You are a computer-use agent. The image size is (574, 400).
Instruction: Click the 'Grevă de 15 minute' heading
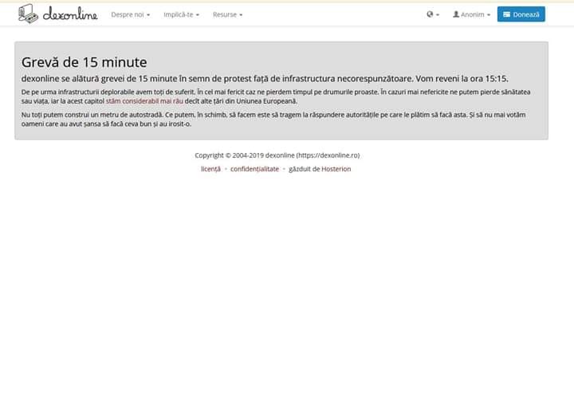click(84, 62)
